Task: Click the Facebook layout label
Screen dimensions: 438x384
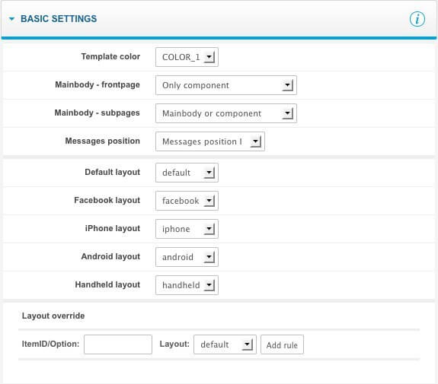Action: tap(107, 200)
